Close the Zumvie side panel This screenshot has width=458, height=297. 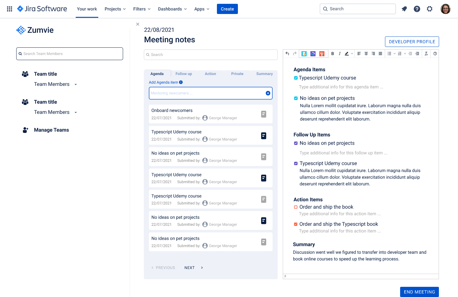[138, 24]
